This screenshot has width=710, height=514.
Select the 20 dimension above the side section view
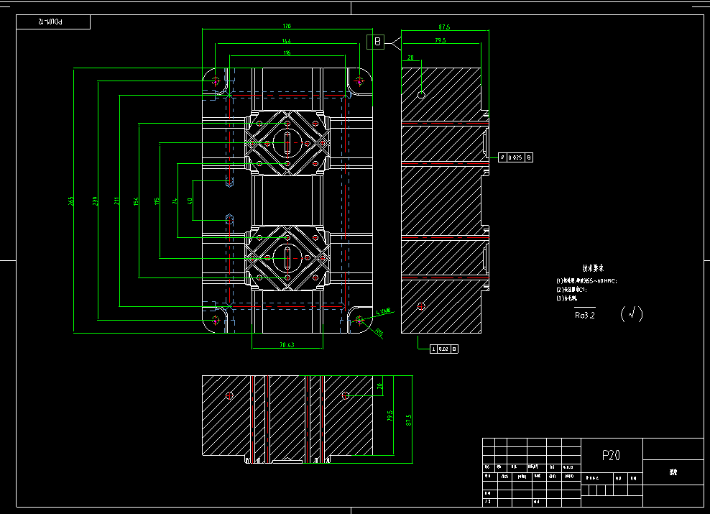tap(411, 58)
